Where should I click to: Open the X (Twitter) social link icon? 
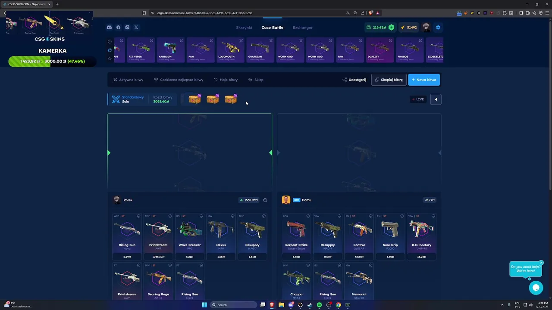(136, 28)
